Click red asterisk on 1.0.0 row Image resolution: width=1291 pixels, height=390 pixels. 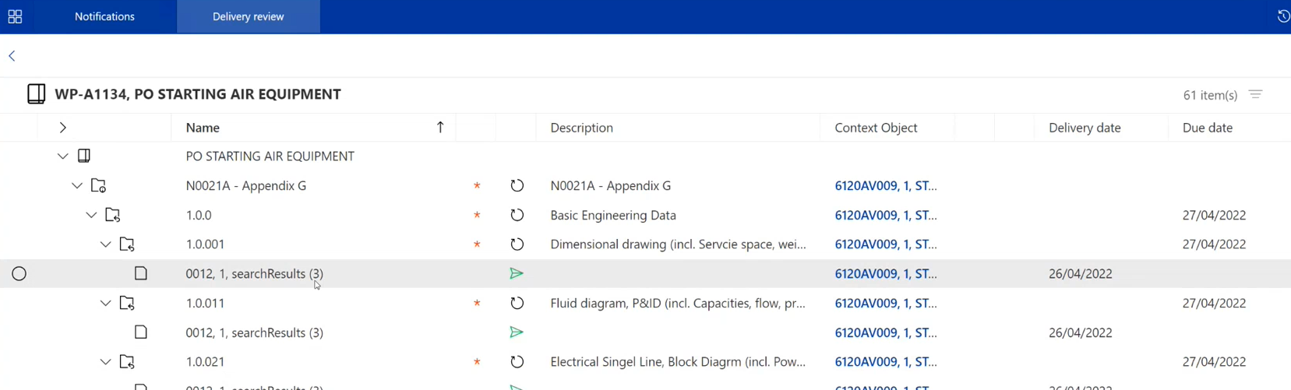477,216
